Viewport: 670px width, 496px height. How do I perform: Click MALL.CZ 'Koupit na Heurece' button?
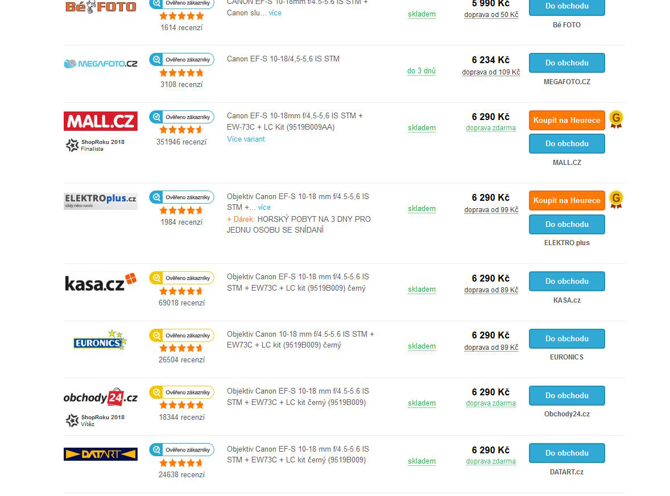tap(566, 120)
